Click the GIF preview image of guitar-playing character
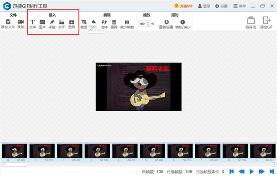 point(138,87)
